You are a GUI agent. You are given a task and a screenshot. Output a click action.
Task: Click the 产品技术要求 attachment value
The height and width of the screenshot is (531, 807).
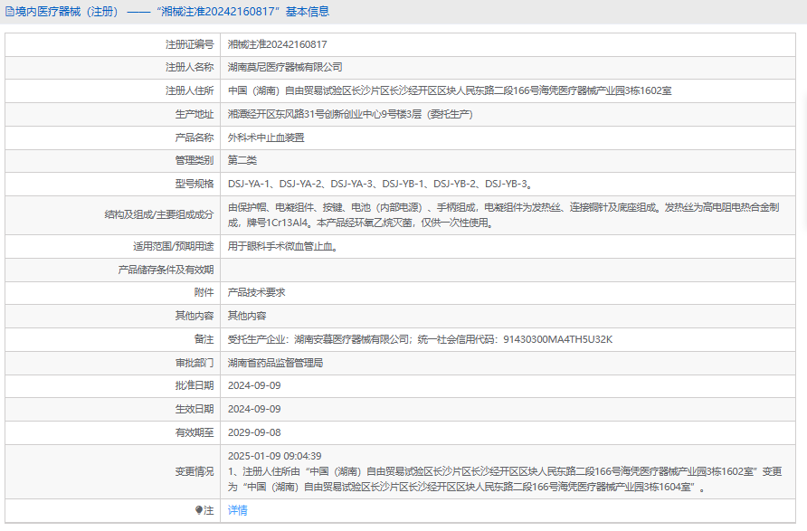256,292
